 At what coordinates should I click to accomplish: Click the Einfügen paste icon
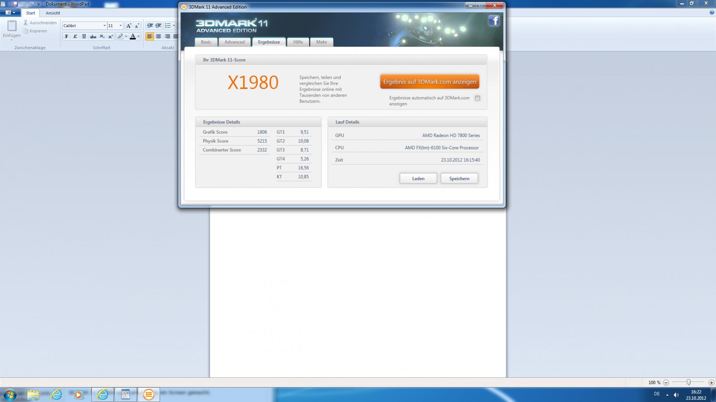[x=12, y=26]
